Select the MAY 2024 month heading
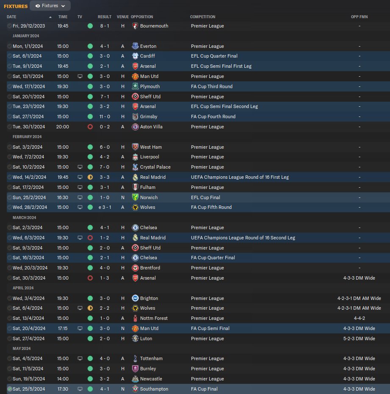Viewport: 390px width, 394px height. coord(22,349)
